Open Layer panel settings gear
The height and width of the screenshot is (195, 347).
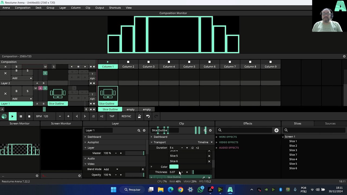click(x=144, y=130)
